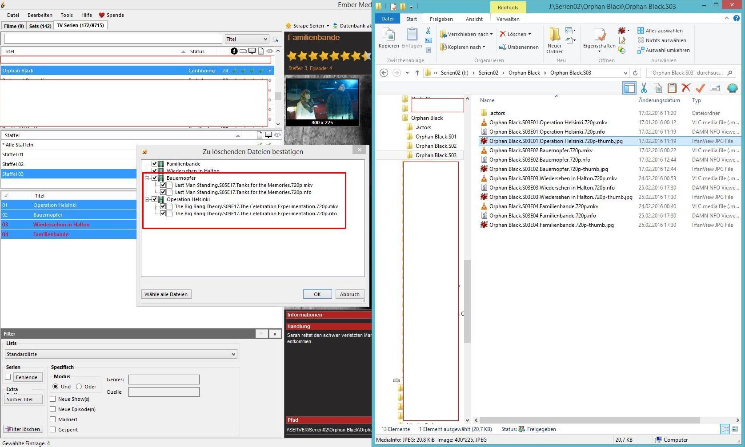Click the Explorer horizontal scrollbar
Screen dimensions: 745x447
pos(590,420)
